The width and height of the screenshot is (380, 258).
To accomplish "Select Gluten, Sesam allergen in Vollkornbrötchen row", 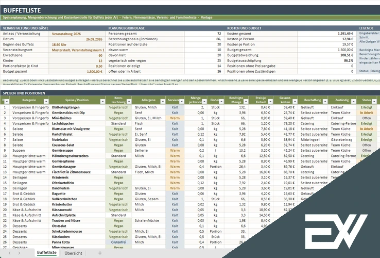I will 149,199.
